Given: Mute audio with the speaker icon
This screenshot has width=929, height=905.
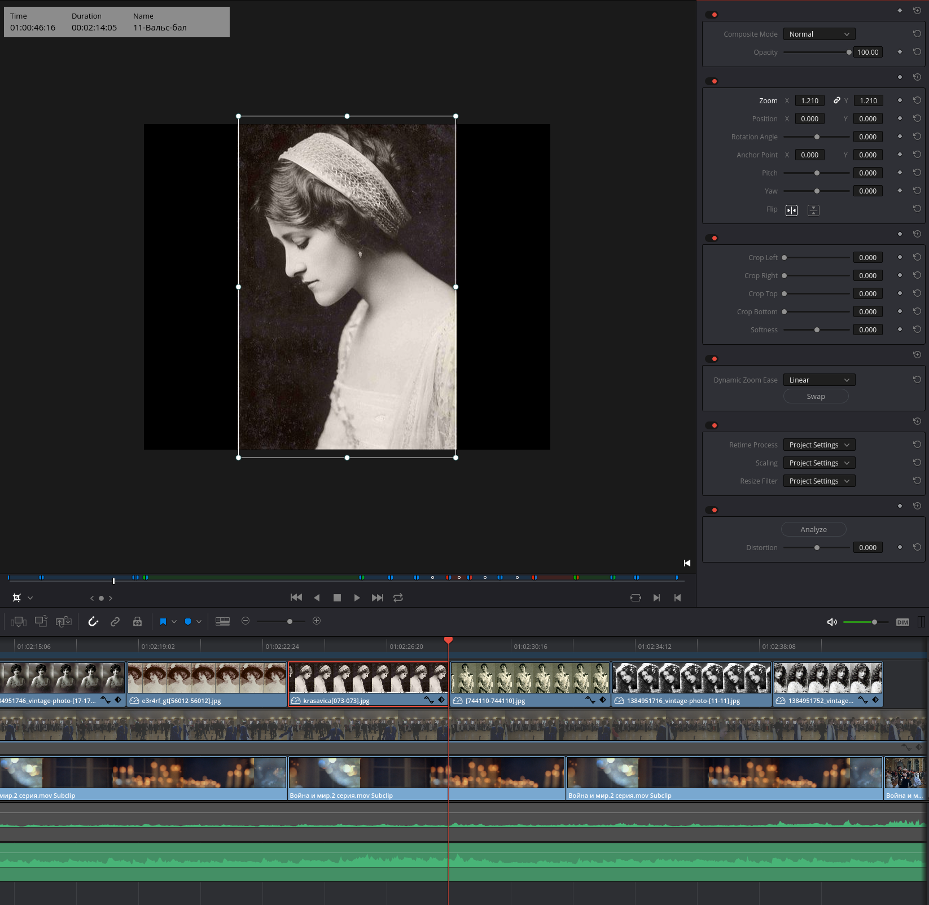Looking at the screenshot, I should click(832, 622).
